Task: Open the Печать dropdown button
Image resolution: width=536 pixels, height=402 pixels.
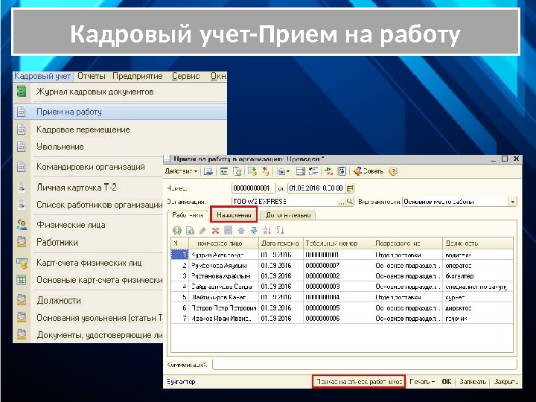Action: [422, 381]
